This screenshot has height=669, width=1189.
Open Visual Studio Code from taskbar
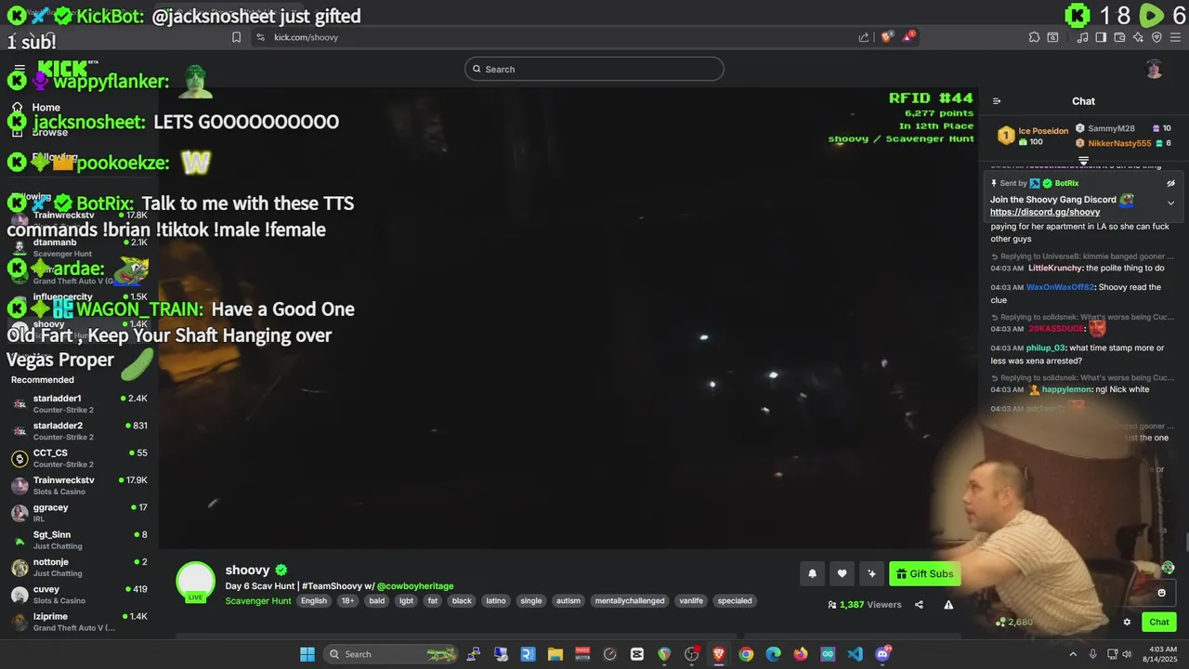click(x=856, y=654)
